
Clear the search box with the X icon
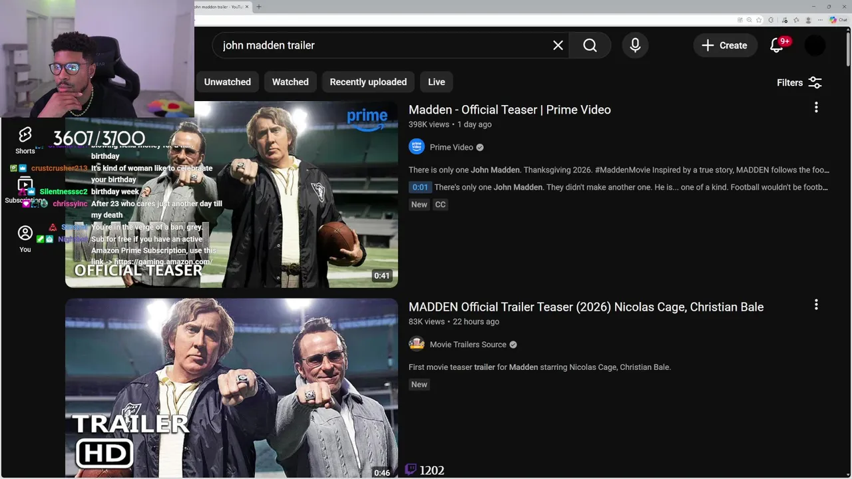pos(558,45)
